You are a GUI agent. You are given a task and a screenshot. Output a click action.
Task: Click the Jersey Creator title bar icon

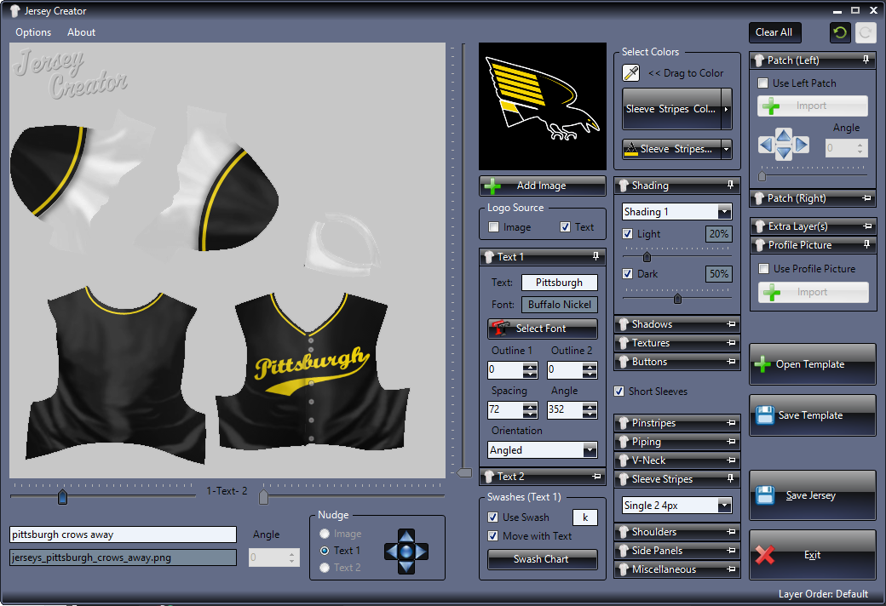14,11
